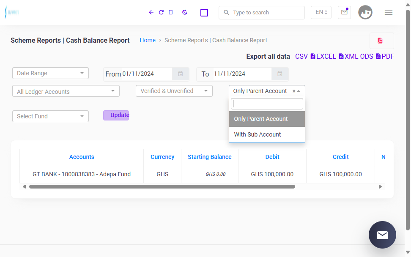Open the user avatar menu
The height and width of the screenshot is (257, 411).
(x=365, y=12)
